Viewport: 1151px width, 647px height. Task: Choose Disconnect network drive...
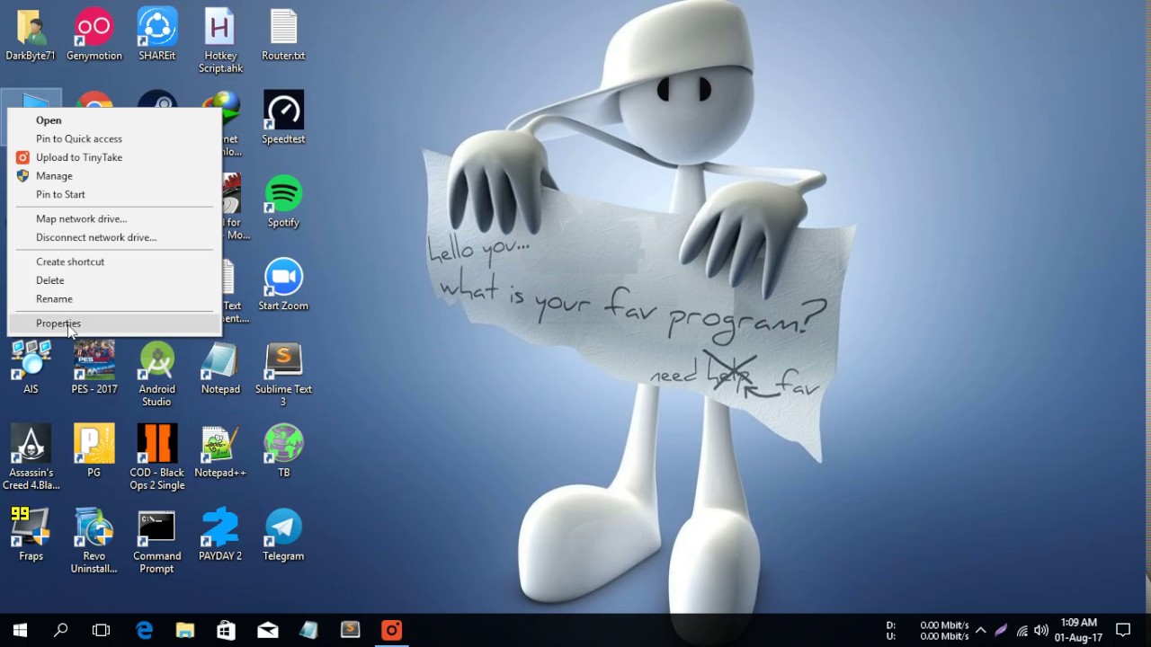coord(114,237)
